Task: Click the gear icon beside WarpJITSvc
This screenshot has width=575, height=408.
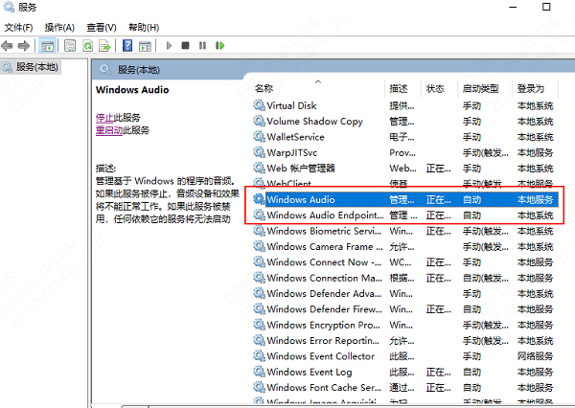Action: (260, 152)
